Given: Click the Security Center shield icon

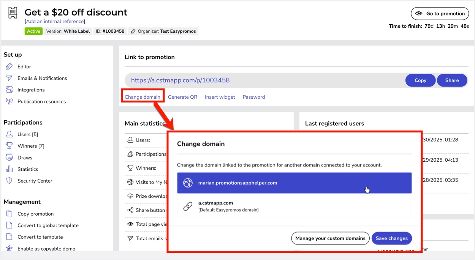Looking at the screenshot, I should point(9,181).
